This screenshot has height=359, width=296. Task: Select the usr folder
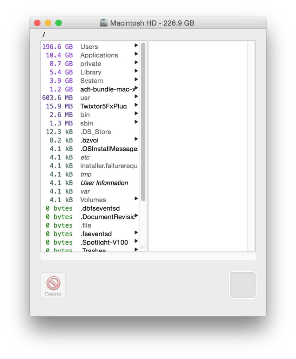click(85, 97)
